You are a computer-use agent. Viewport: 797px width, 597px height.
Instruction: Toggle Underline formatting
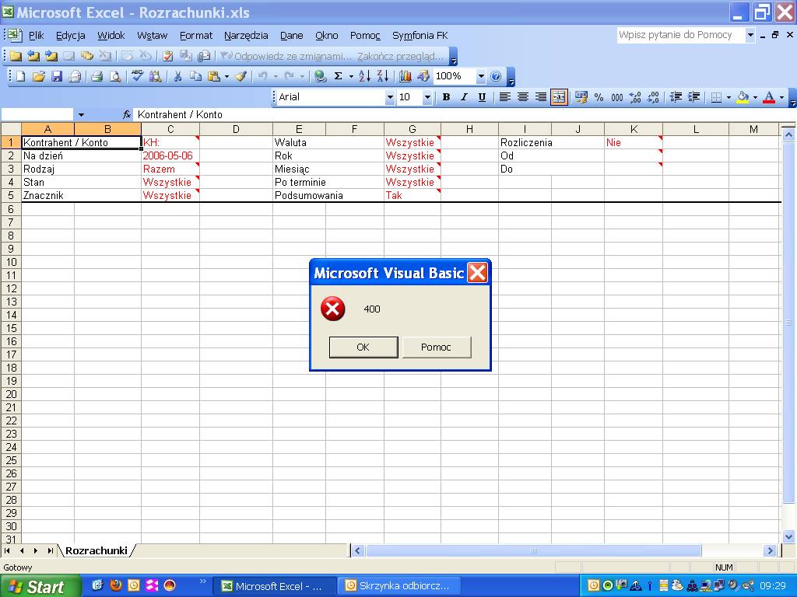482,97
